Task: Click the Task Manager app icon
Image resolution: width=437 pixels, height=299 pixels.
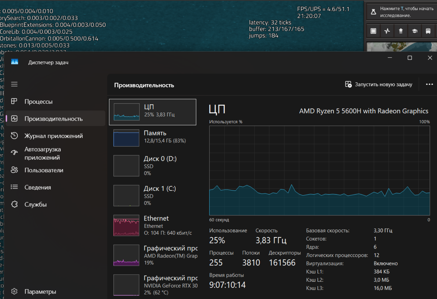Action: pos(15,62)
